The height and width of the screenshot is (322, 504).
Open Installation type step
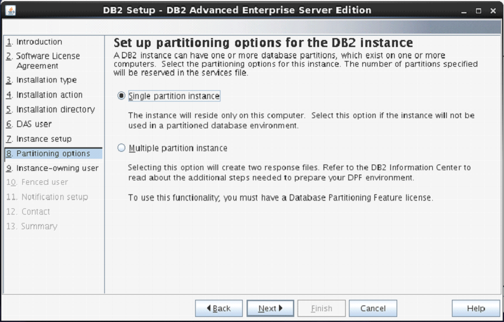pos(46,80)
